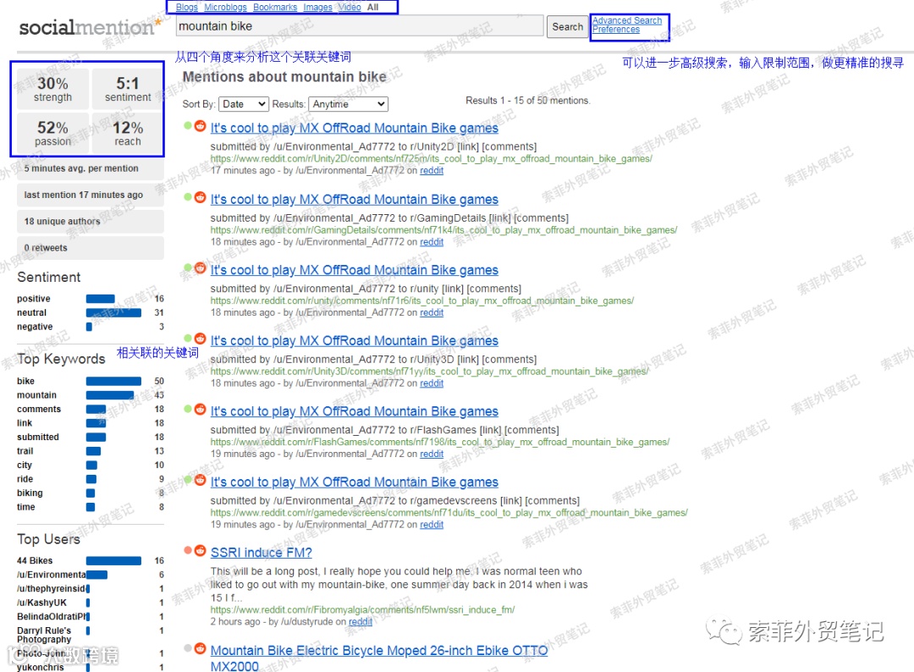Image resolution: width=914 pixels, height=672 pixels.
Task: Click gray sentiment dot of Ebike OTTO post
Action: coord(188,648)
